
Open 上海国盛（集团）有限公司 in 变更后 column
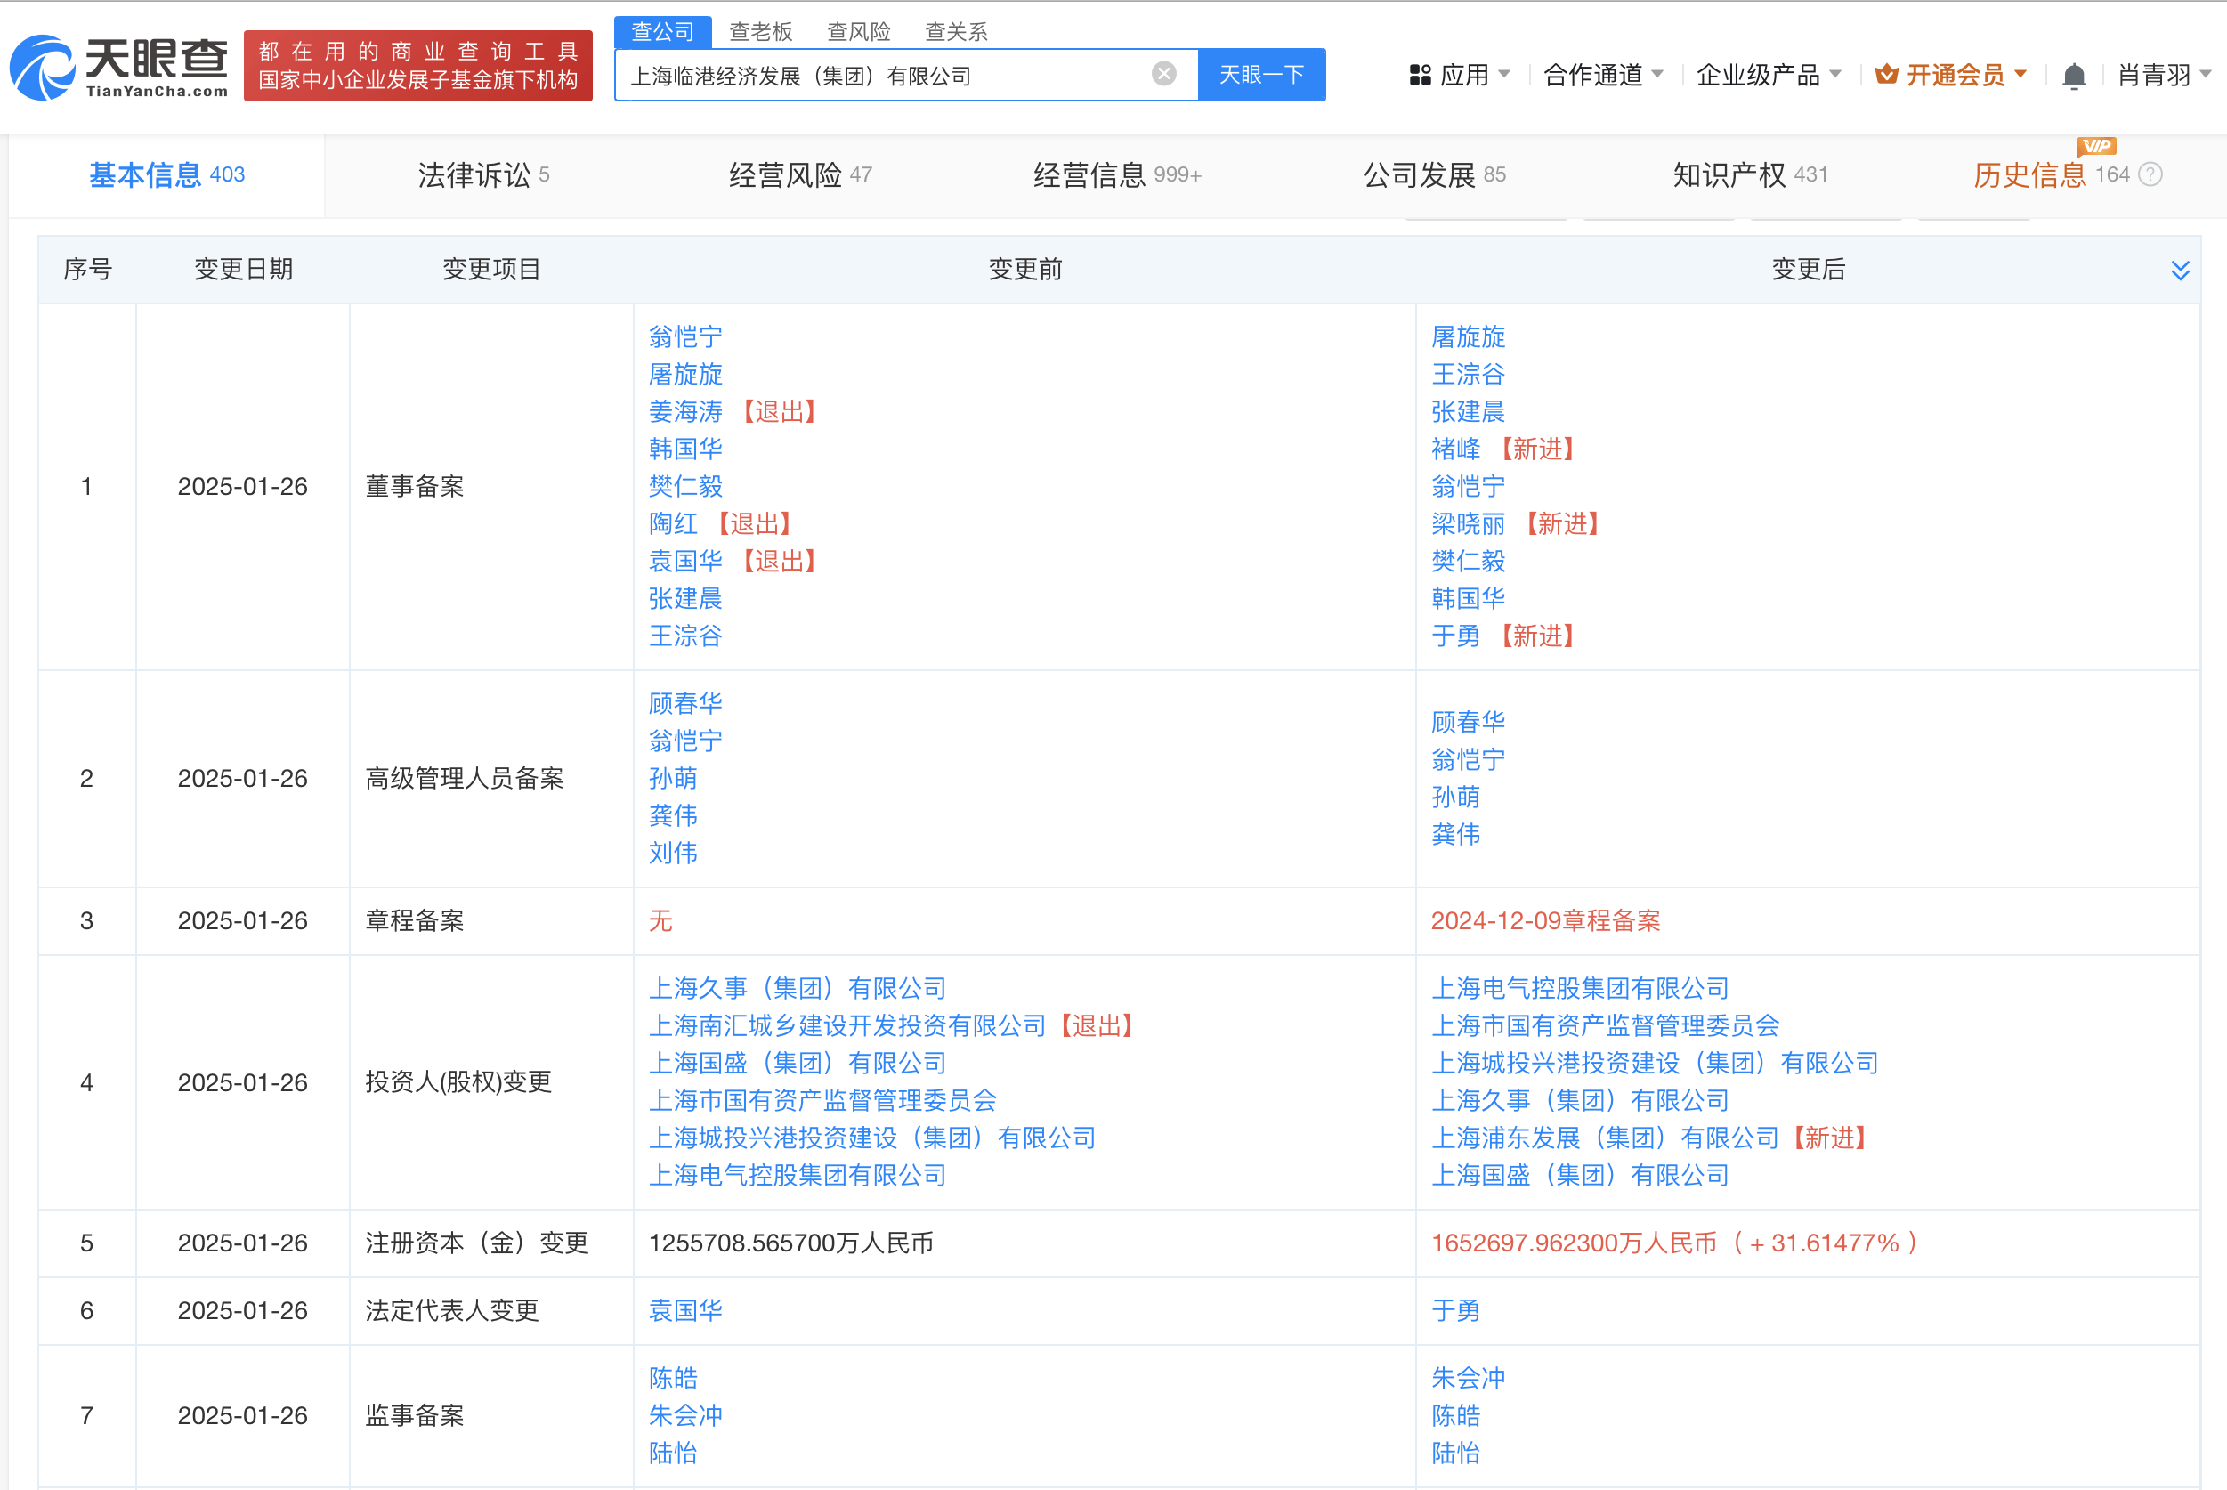click(1580, 1176)
